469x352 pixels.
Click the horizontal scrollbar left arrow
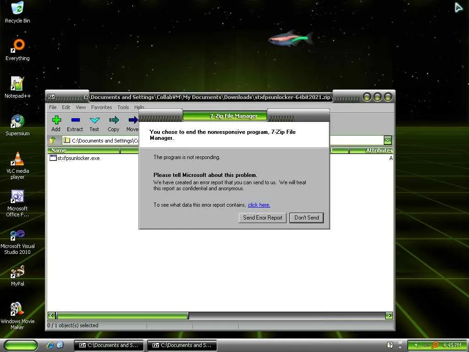(x=51, y=315)
